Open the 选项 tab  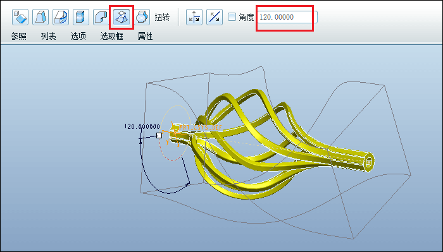point(78,36)
